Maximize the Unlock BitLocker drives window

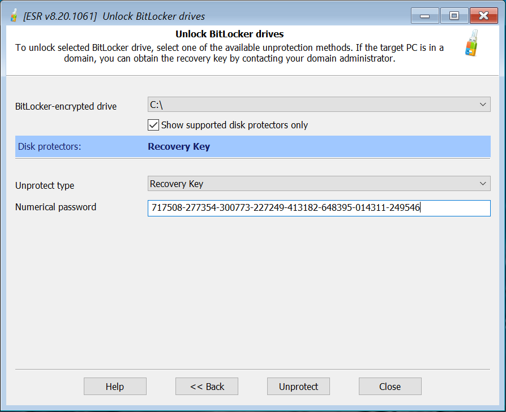[x=454, y=16]
